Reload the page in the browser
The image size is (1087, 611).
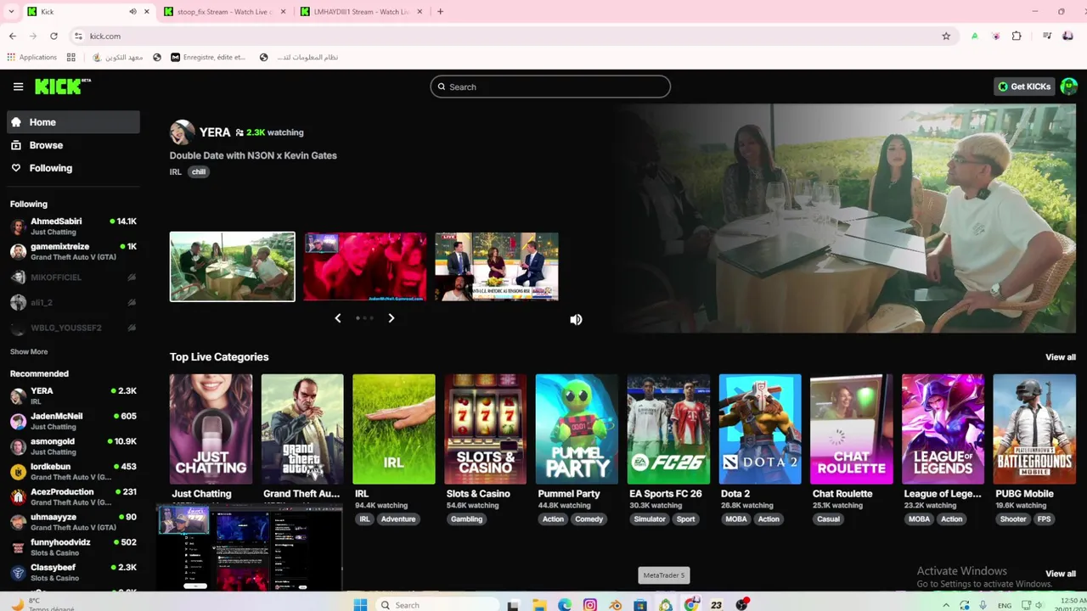54,36
